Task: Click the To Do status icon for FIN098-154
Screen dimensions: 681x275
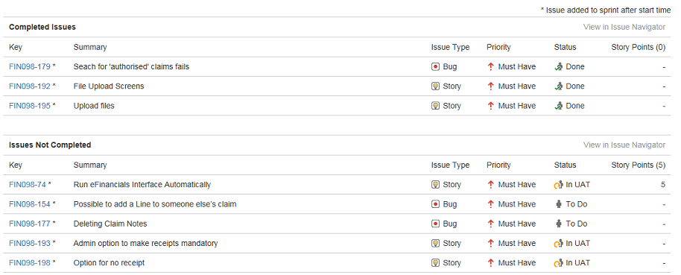Action: click(559, 204)
